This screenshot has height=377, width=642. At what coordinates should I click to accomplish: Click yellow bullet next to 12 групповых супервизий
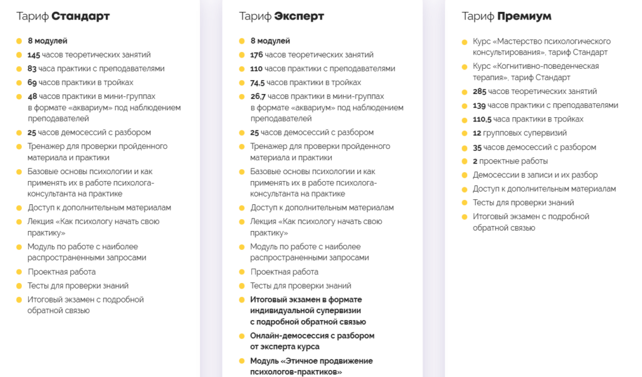click(x=465, y=134)
